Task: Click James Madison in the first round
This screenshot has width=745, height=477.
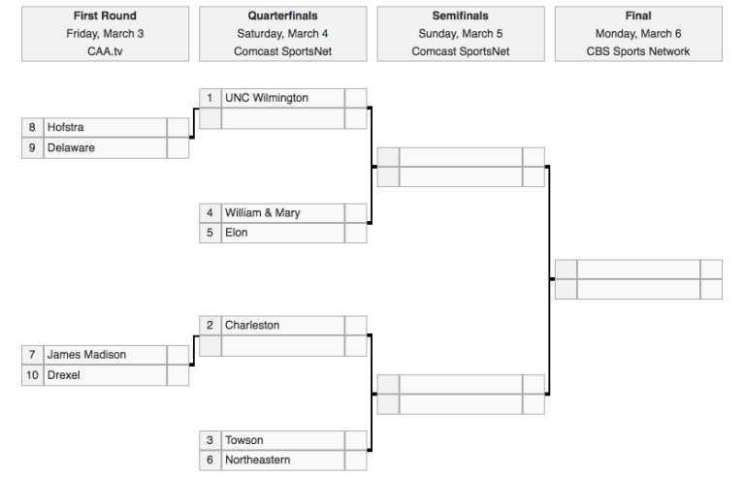Action: tap(86, 355)
